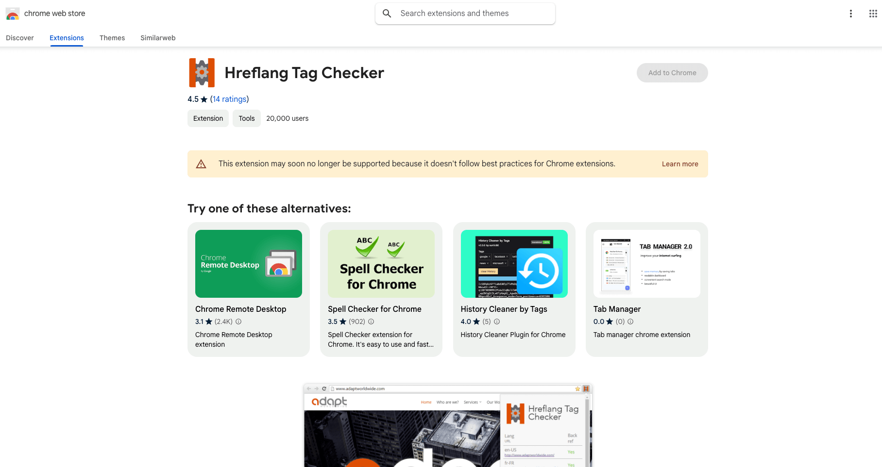Open the History Cleaner by Tags thumbnail
Screen dimensions: 882x467
tap(514, 264)
